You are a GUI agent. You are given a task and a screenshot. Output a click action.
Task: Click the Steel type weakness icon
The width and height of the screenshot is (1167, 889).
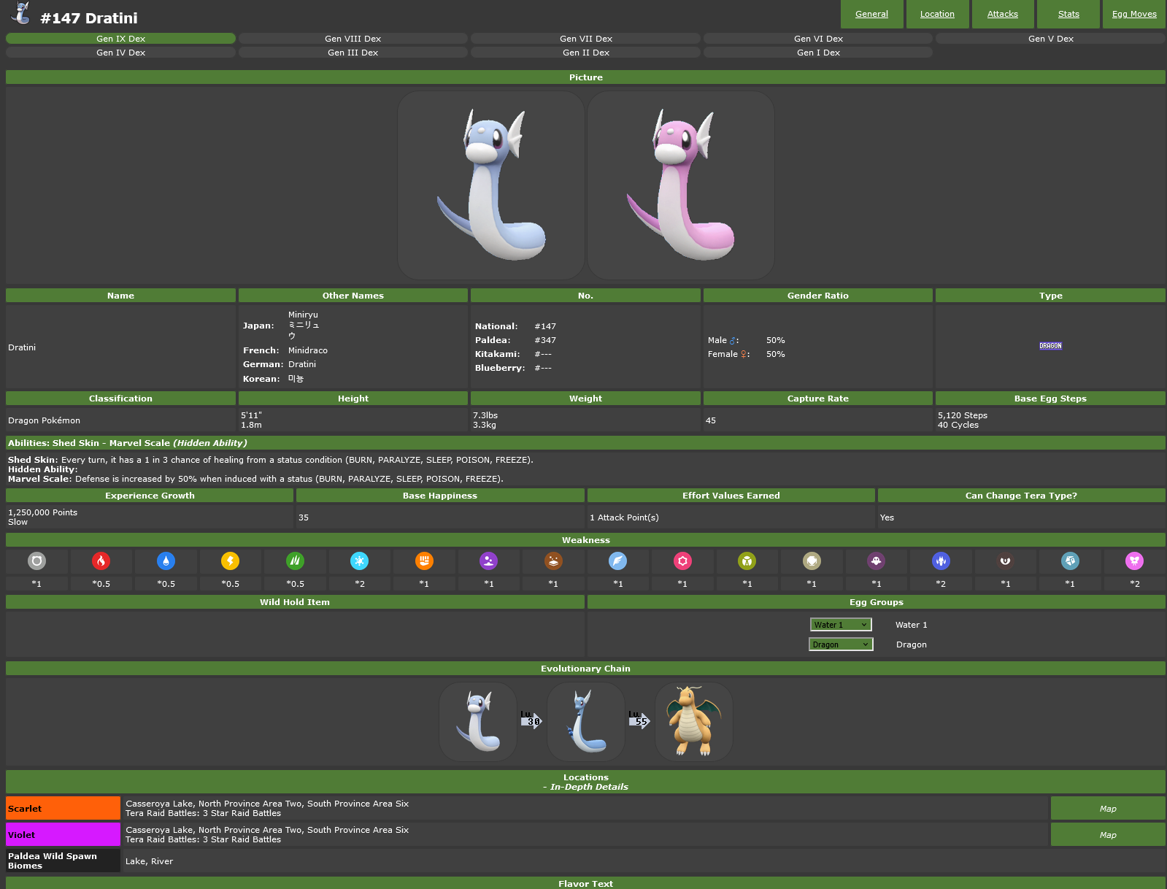pos(1070,561)
